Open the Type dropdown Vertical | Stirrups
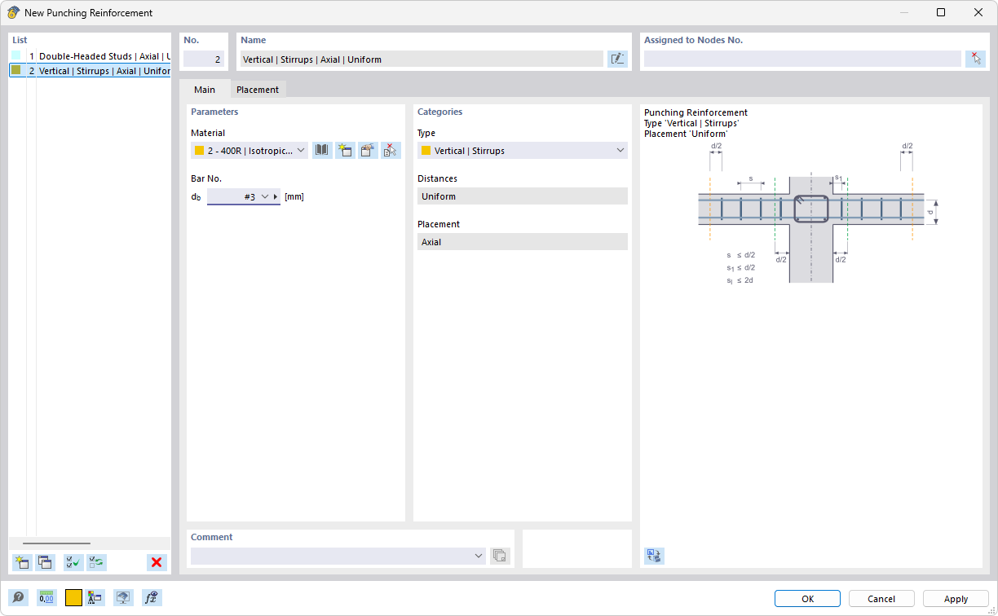Viewport: 998px width, 616px height. click(x=523, y=151)
